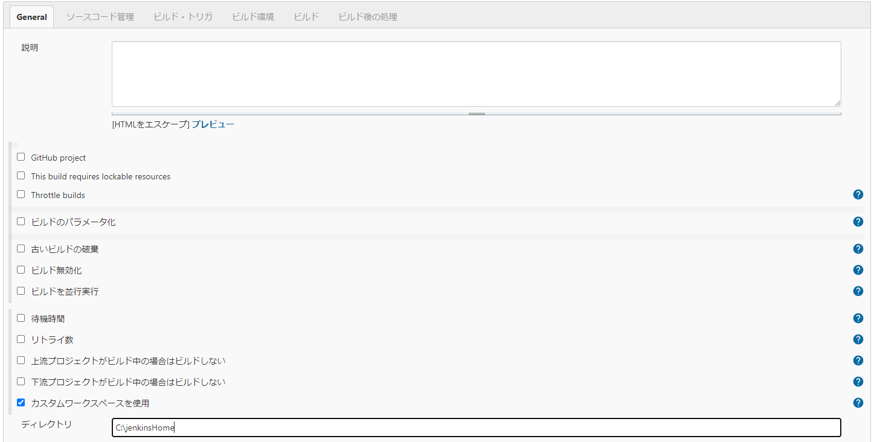Open help for カスタムワークスペースを使用
The image size is (874, 442).
pos(858,403)
